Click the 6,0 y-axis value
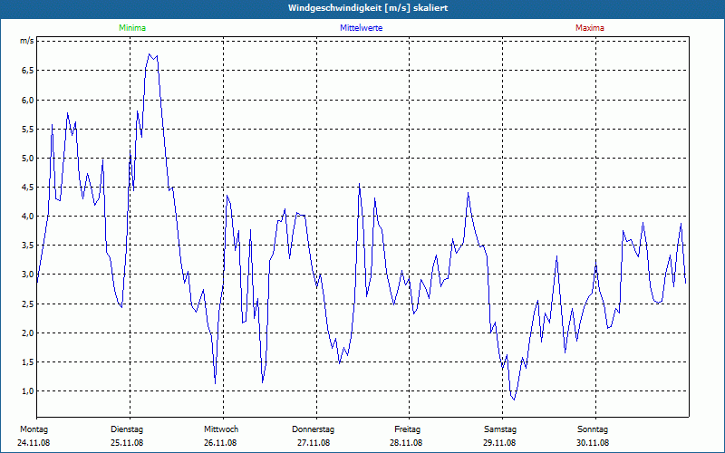The height and width of the screenshot is (453, 725). 27,100
